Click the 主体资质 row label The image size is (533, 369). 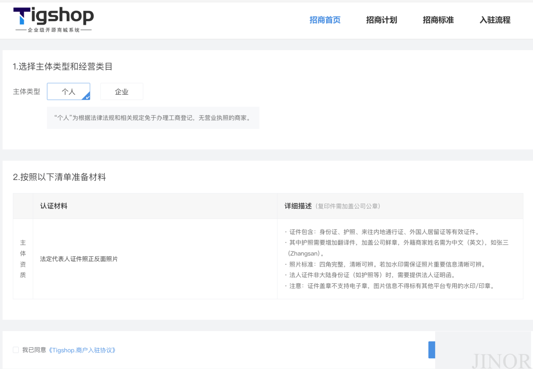[23, 259]
